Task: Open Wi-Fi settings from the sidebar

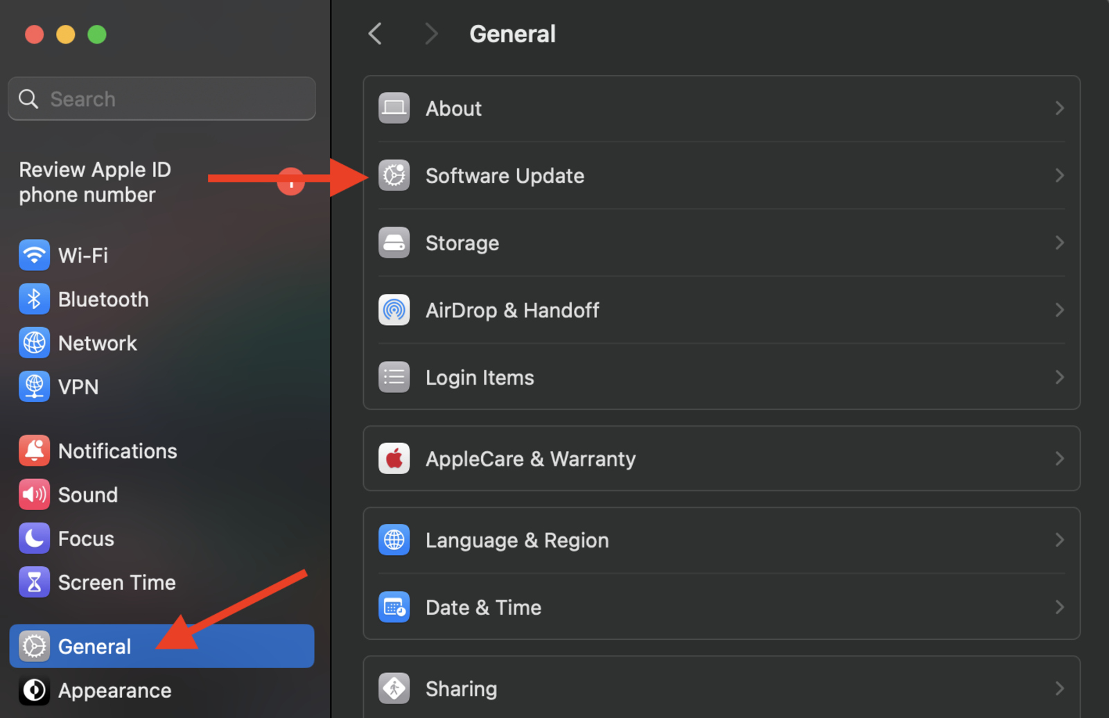Action: [x=34, y=255]
